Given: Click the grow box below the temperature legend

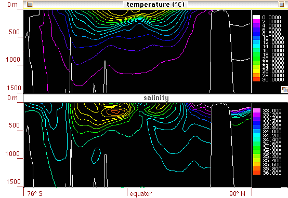Looking at the screenshot, I should click(285, 90).
